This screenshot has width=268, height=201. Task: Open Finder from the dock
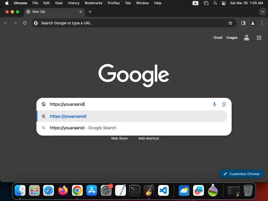click(x=20, y=191)
